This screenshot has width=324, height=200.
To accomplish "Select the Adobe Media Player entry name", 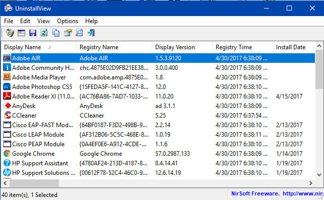I will point(39,77).
